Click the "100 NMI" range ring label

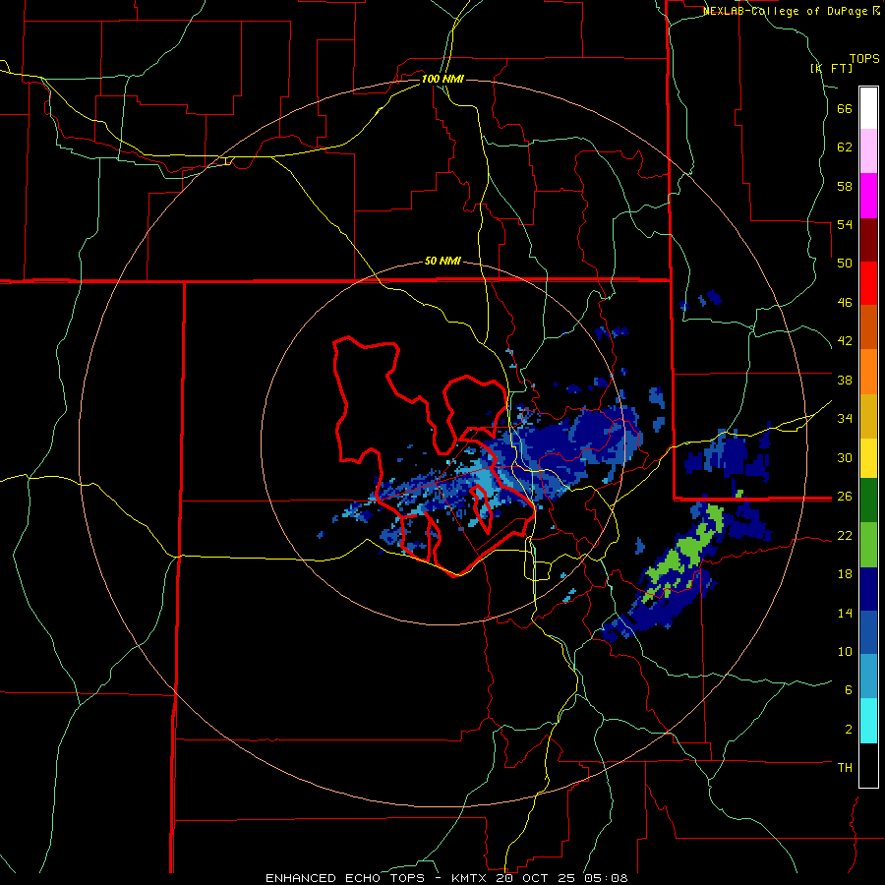pos(442,79)
